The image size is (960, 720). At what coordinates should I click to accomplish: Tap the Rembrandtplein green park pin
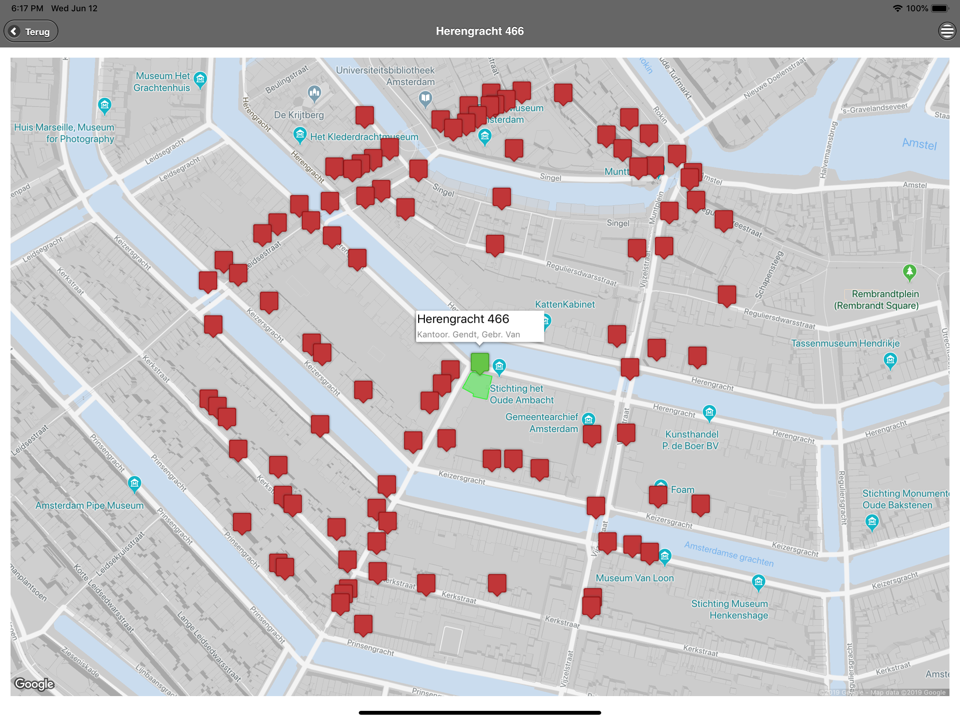(x=909, y=273)
